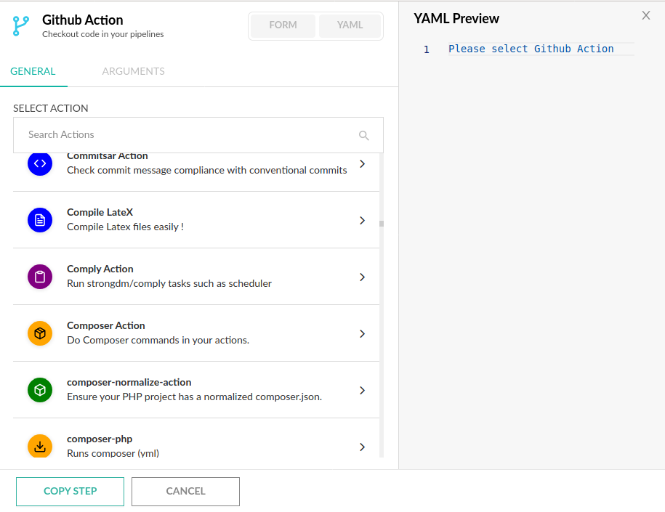
Task: Click the Composer Action box icon
Action: [x=40, y=333]
